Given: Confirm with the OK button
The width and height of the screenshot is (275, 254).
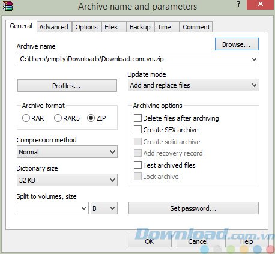Looking at the screenshot, I should [150, 241].
